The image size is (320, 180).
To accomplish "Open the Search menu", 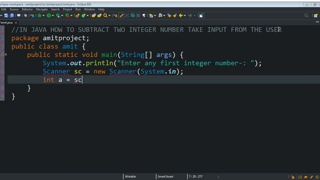I will 55,9.
